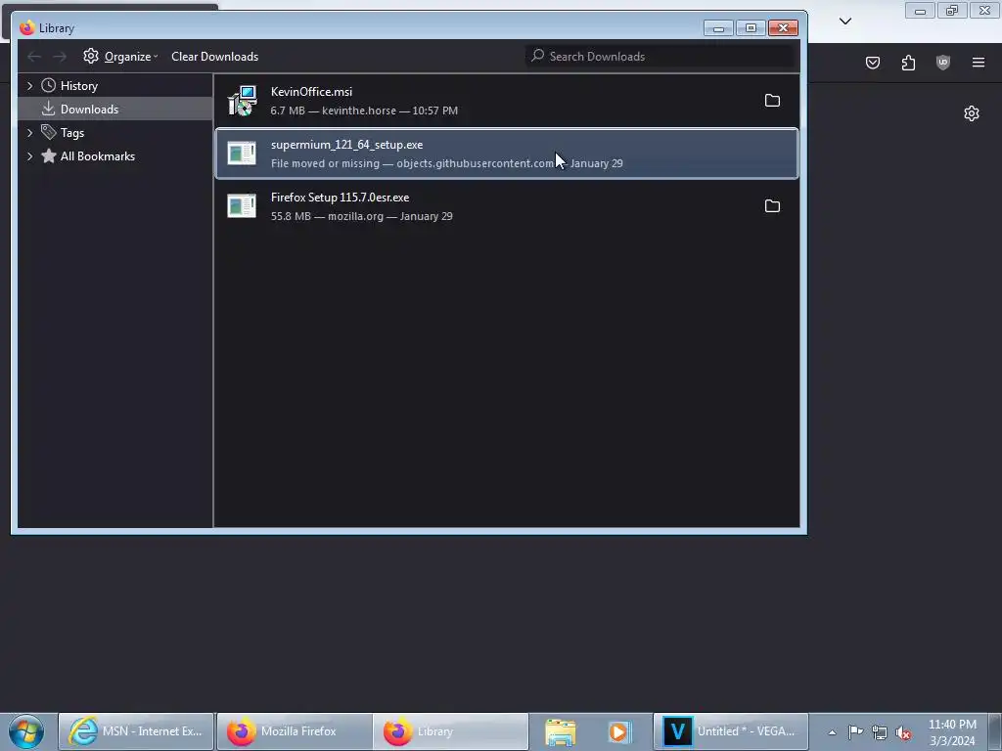Screen dimensions: 1002x751
Task: Click the uBlock Origin shield icon
Action: [x=942, y=63]
